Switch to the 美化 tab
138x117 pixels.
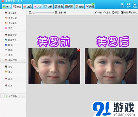pyautogui.click(x=7, y=7)
